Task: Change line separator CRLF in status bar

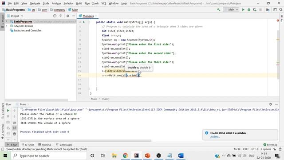Action: tap(245, 149)
